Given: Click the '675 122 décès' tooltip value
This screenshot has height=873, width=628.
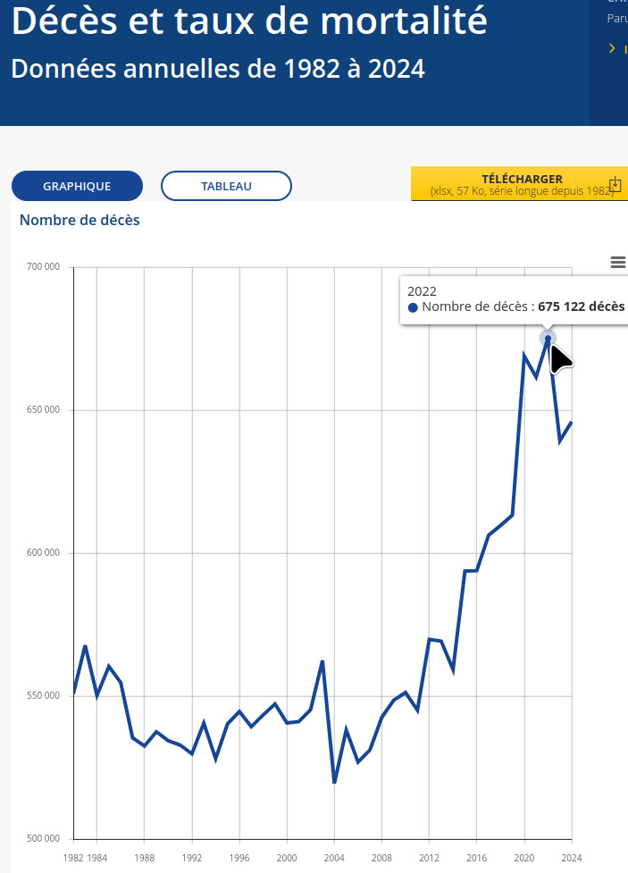Looking at the screenshot, I should (581, 306).
